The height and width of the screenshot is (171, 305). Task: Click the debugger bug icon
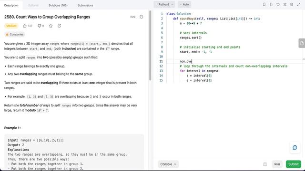click(x=265, y=164)
